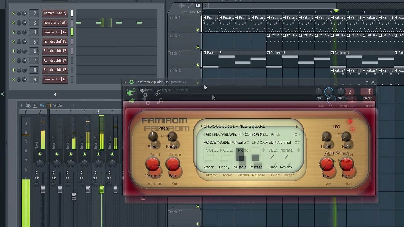
Task: Click the mixer track number 6 box in the channel rack
Action: click(34, 51)
